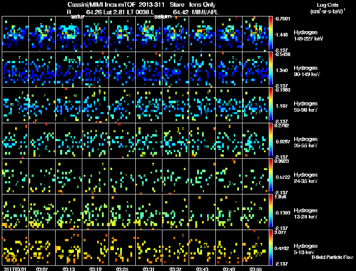The image size is (356, 271).
Task: Click the 03:25 panel in 24-35 keV row
Action: (122, 176)
